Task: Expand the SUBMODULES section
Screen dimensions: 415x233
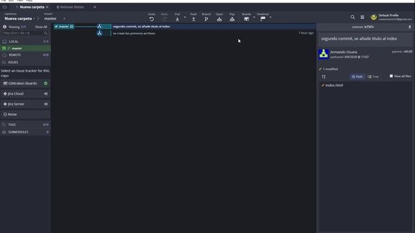Action: (x=25, y=132)
